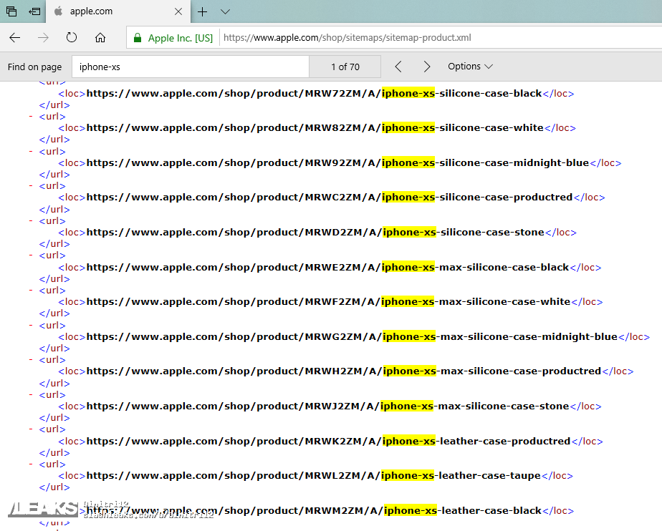Set these tabs aside icon

pyautogui.click(x=34, y=11)
